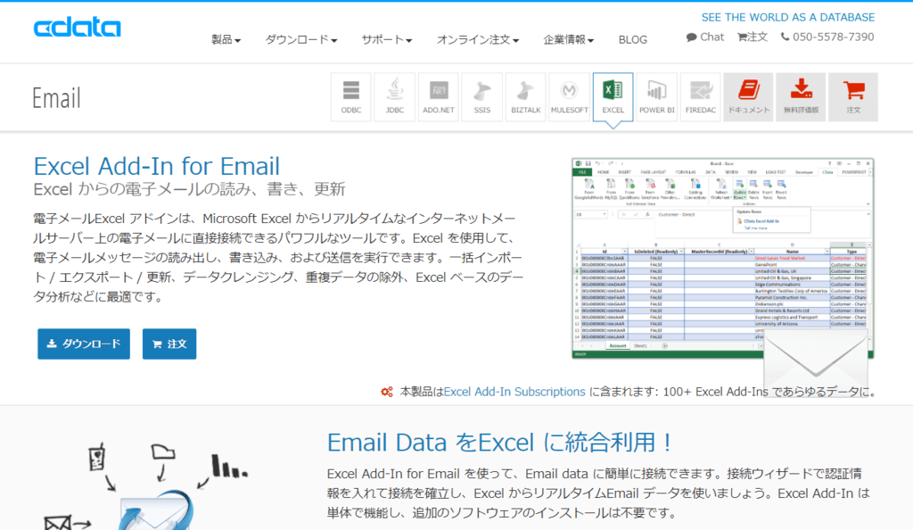
Task: Expand the 企業情報 dropdown menu
Action: [568, 39]
